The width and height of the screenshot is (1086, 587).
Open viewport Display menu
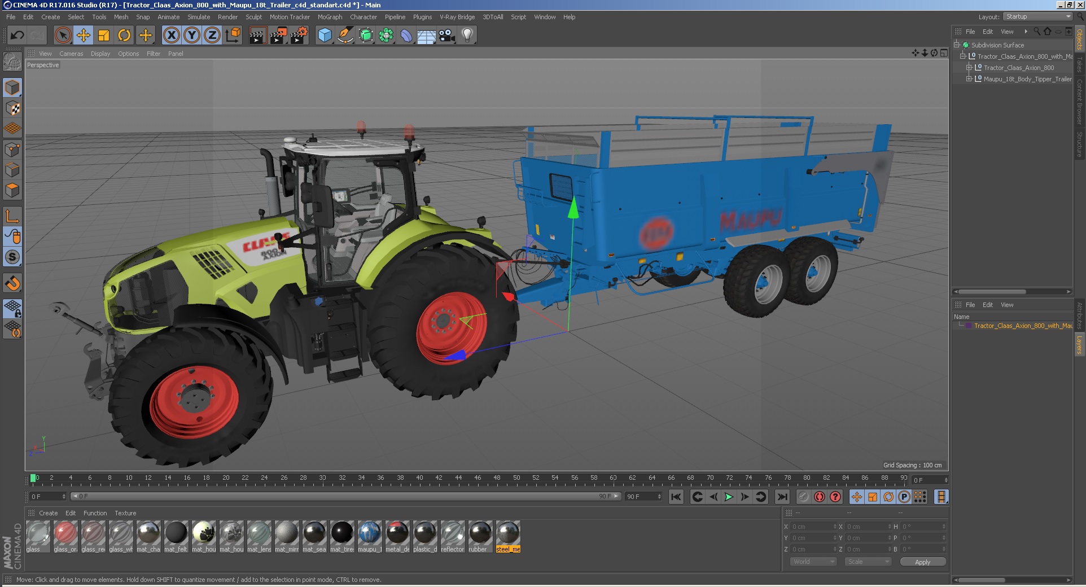point(100,54)
